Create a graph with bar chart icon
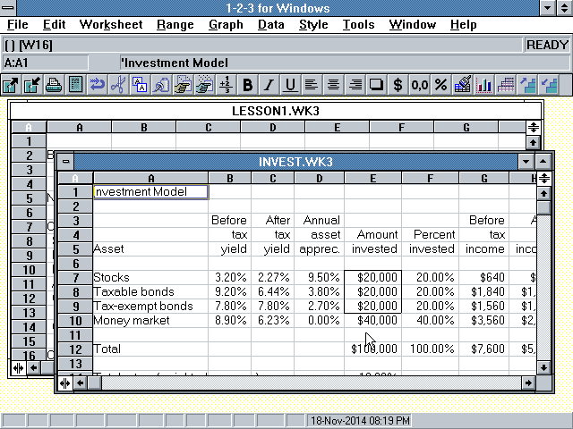This screenshot has width=573, height=429. (483, 85)
